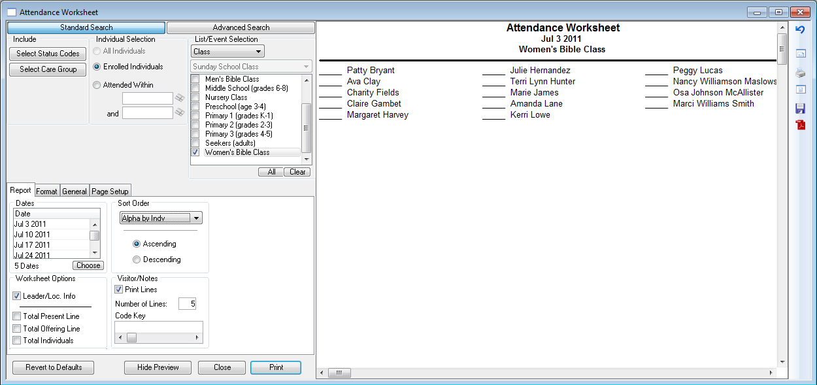Click the Revert to Defaults button

point(54,367)
